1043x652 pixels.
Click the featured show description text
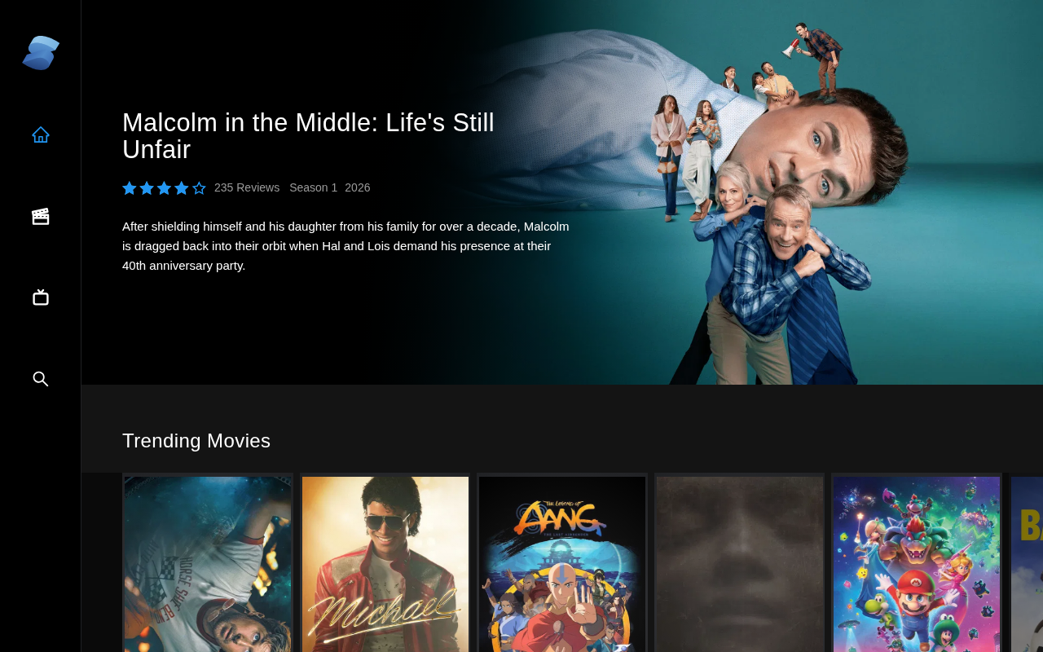346,246
